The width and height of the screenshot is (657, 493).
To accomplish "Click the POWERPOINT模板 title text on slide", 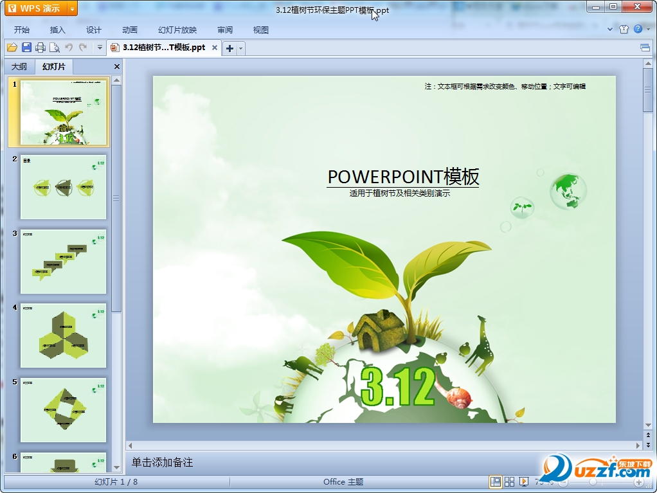I will 403,177.
